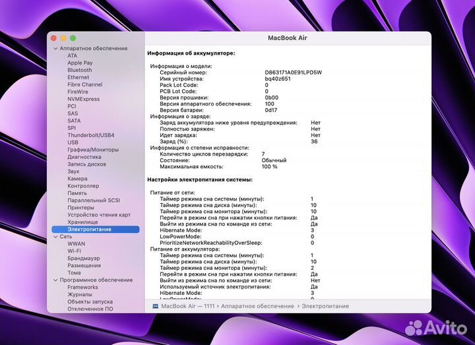Select Устройство чтения карт
475x345 pixels.
click(x=99, y=215)
